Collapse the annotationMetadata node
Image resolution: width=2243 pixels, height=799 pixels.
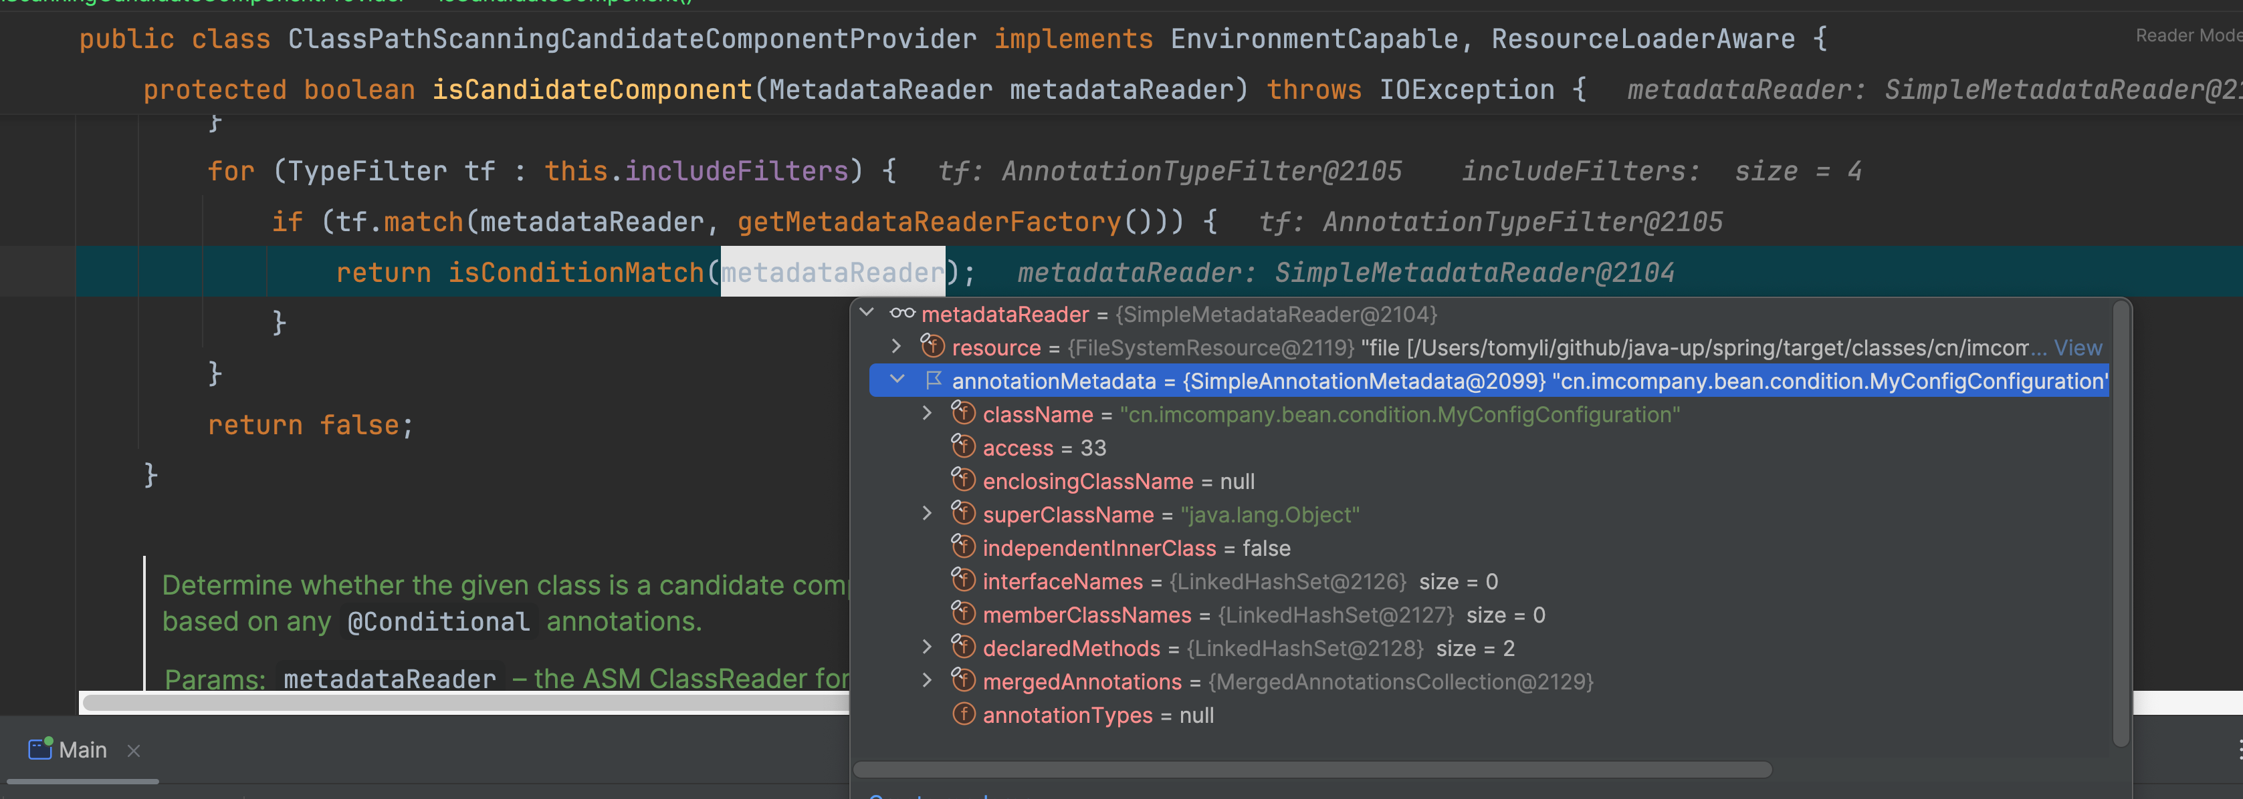(x=897, y=380)
